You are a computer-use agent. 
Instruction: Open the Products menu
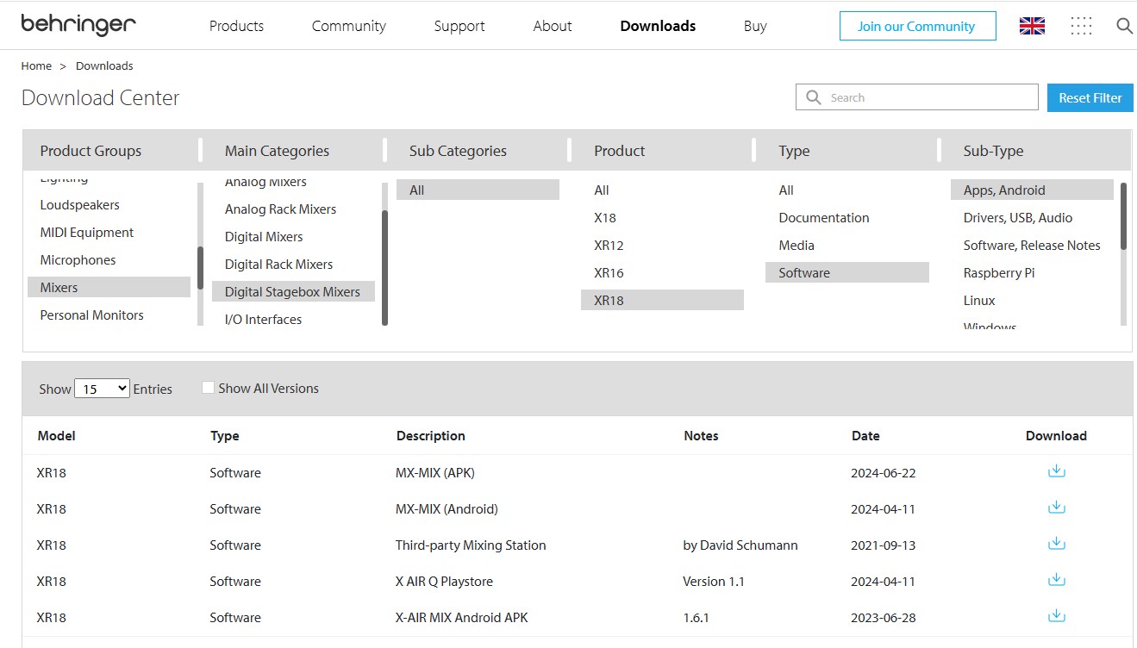pos(236,26)
